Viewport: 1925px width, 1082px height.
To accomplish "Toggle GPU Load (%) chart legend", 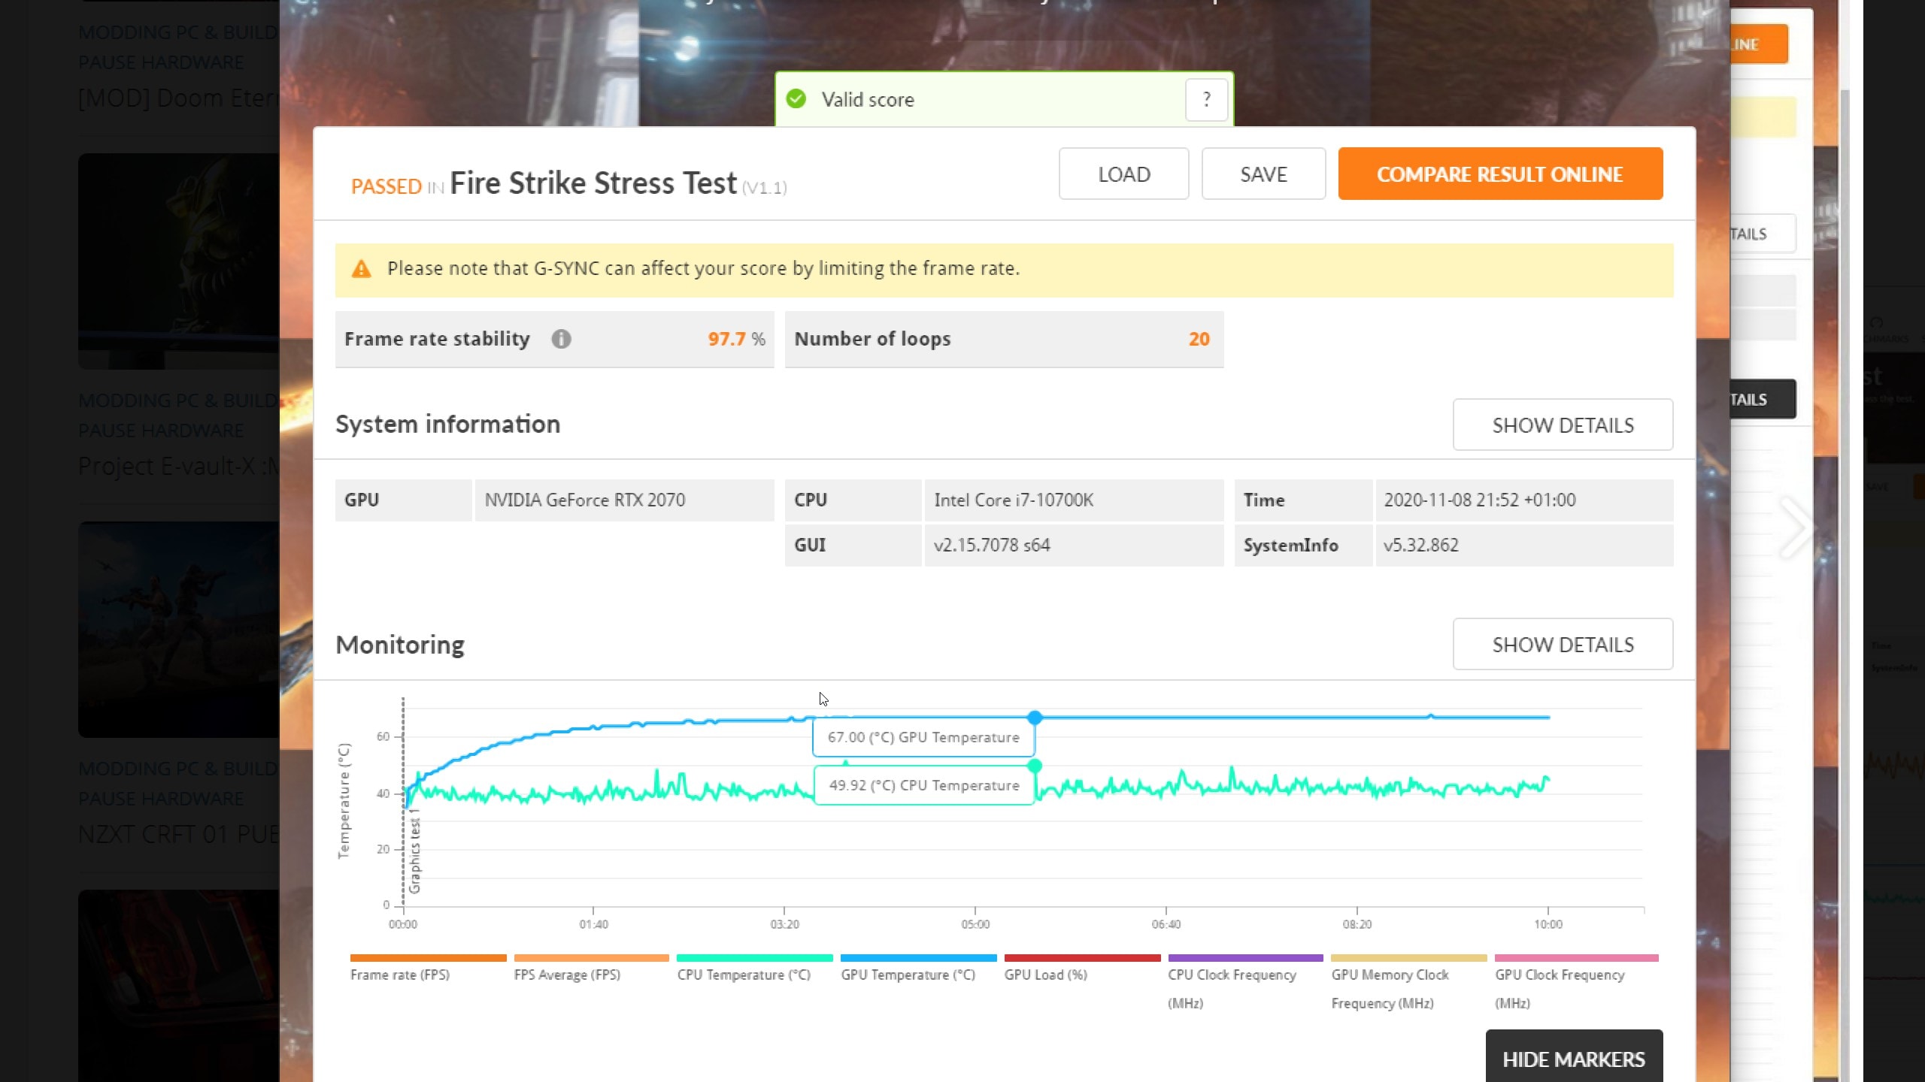I will (1046, 975).
